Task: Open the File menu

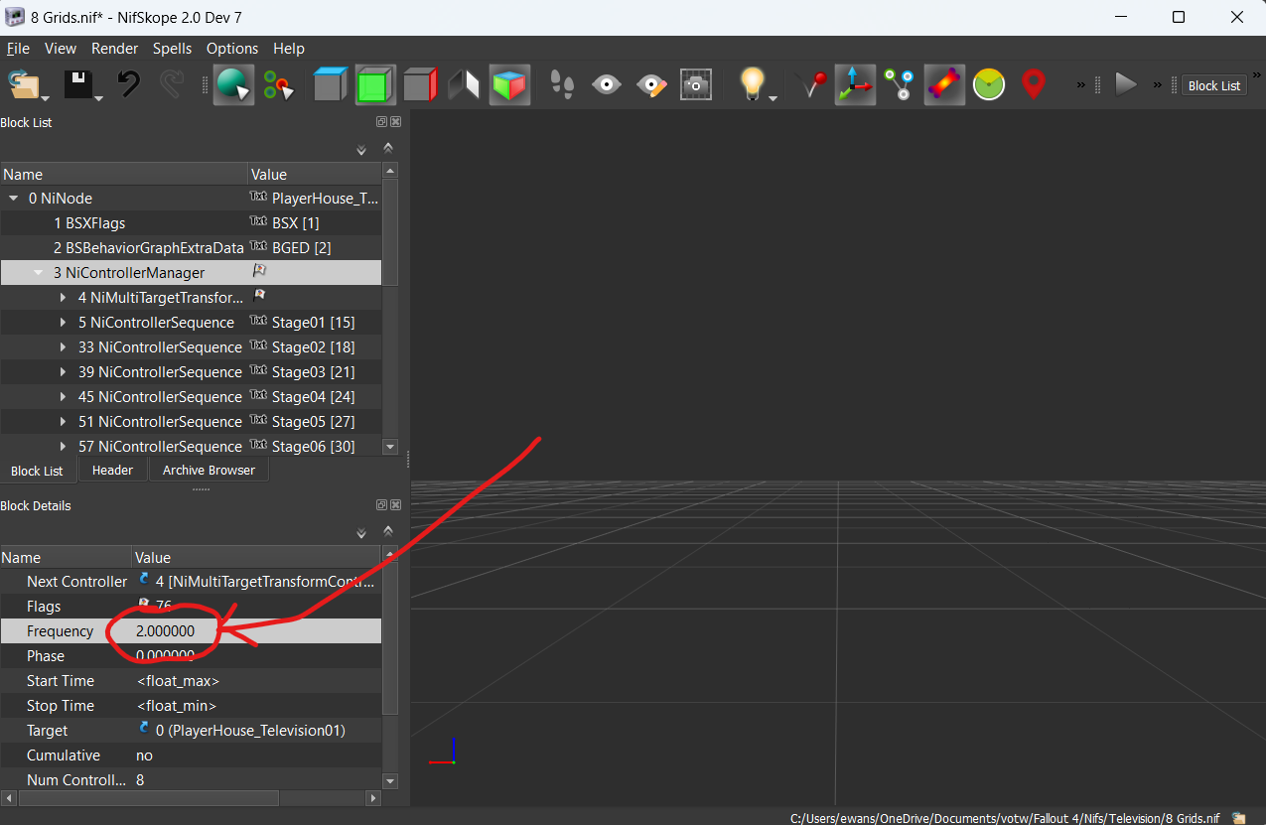Action: point(18,48)
